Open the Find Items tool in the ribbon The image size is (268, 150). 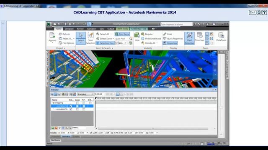point(122,34)
